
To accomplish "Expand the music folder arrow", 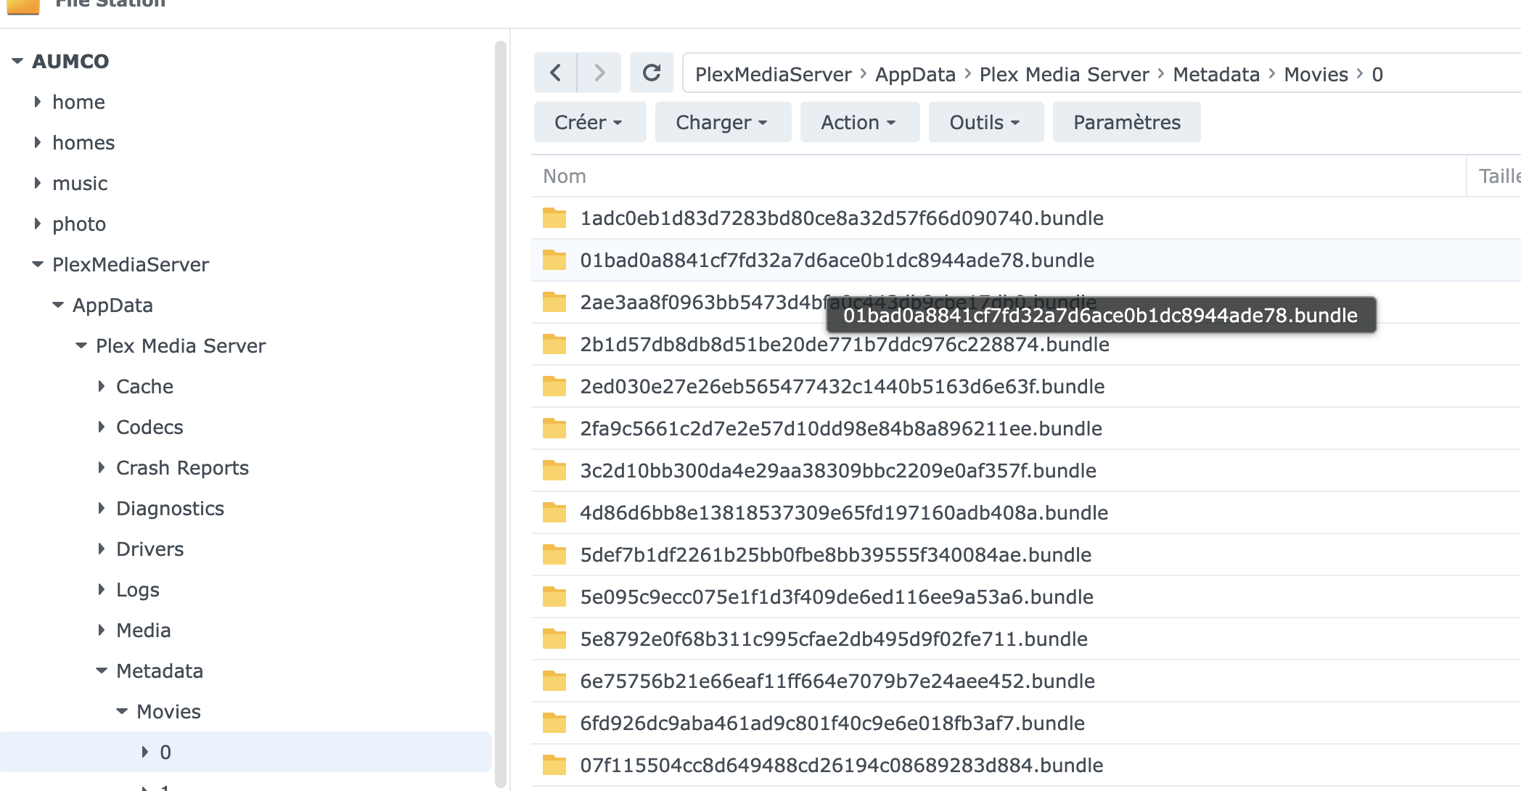I will tap(38, 183).
